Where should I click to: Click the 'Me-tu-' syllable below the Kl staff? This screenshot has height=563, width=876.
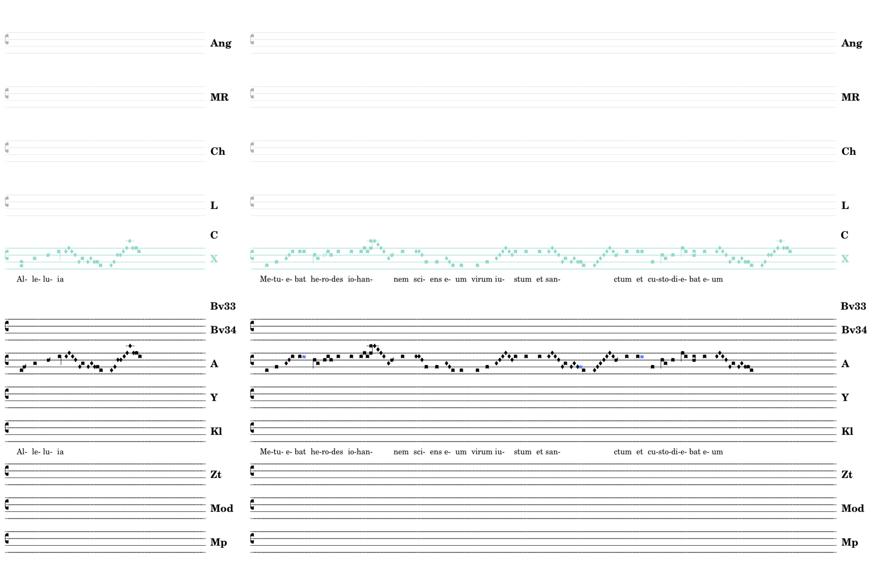pyautogui.click(x=271, y=452)
